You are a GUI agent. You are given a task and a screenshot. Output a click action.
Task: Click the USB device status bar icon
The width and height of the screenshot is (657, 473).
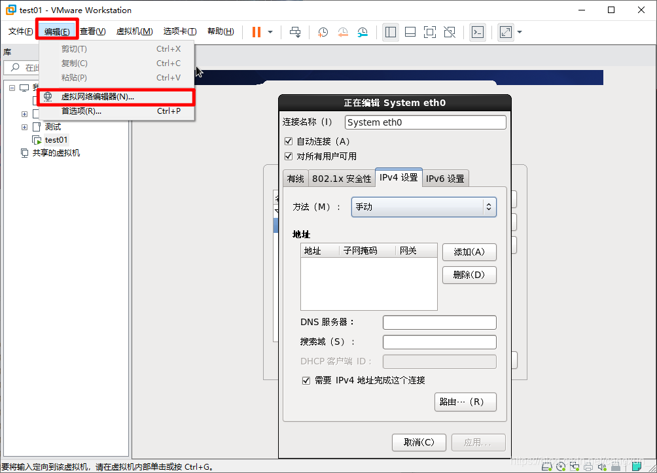tap(616, 466)
